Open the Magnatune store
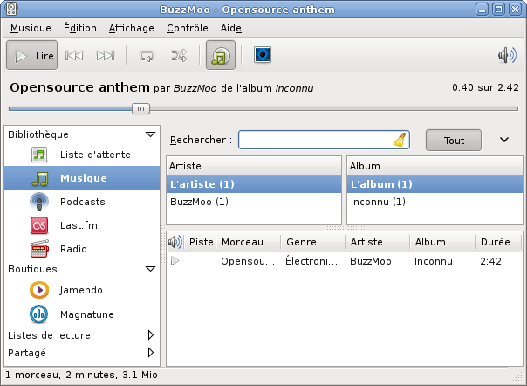 82,314
